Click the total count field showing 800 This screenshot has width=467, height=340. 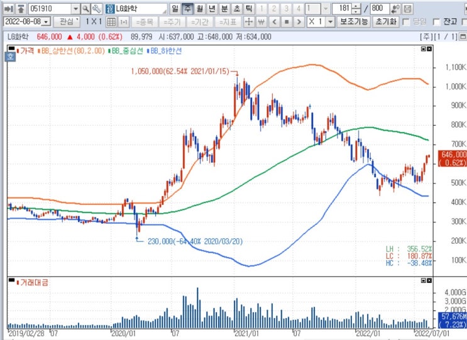380,9
